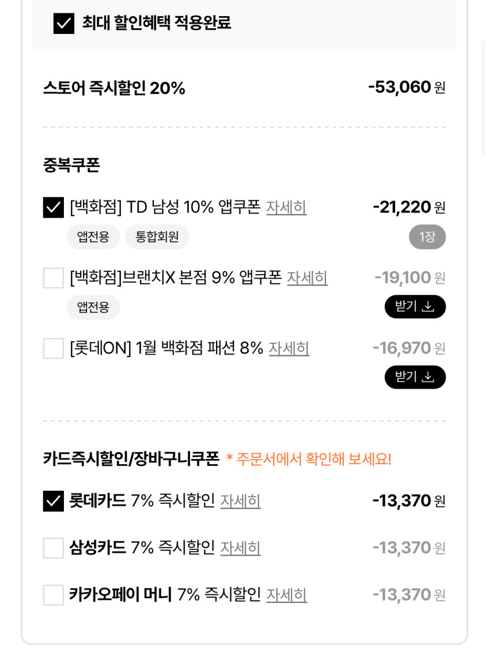The width and height of the screenshot is (489, 653).
Task: Tap the 1장 coupon count badge
Action: [x=427, y=237]
